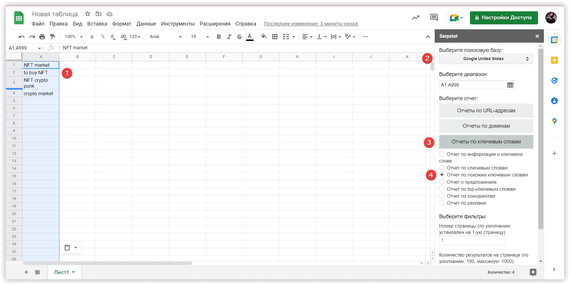570x285 pixels.
Task: Toggle bold formatting
Action: pyautogui.click(x=219, y=37)
